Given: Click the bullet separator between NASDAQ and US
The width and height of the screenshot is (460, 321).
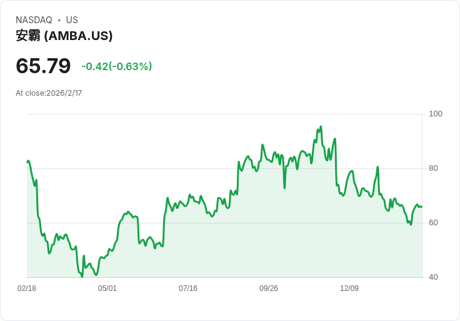Looking at the screenshot, I should [x=59, y=20].
